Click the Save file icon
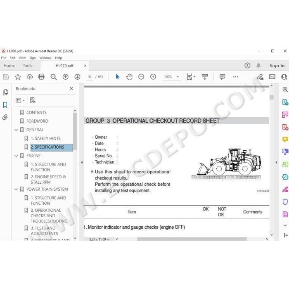This screenshot has height=289, width=289. 6,77
